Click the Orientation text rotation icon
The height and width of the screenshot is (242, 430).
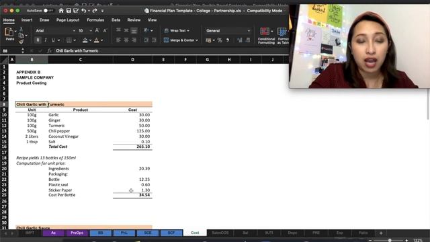tap(146, 30)
